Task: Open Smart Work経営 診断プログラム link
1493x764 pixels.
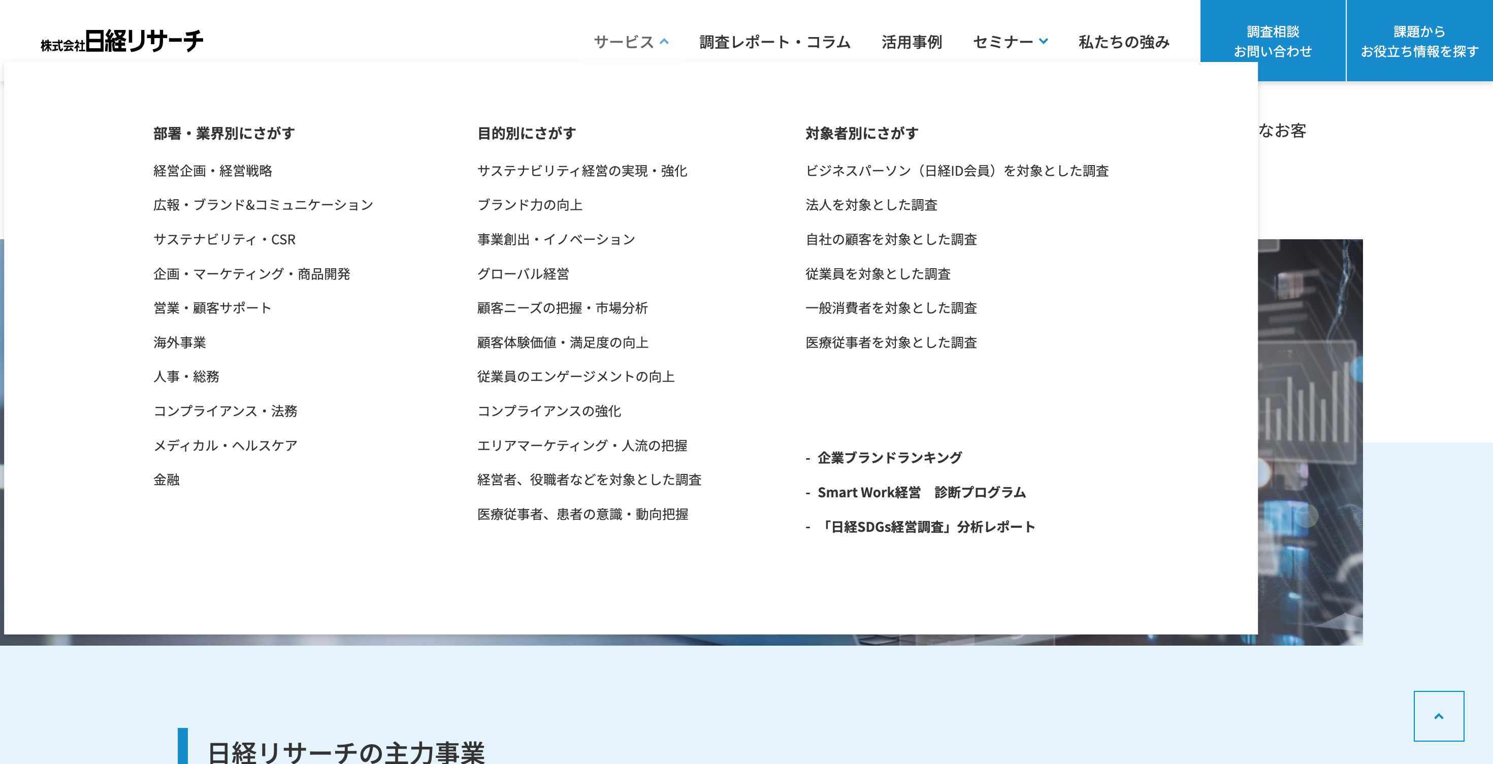Action: pos(922,492)
